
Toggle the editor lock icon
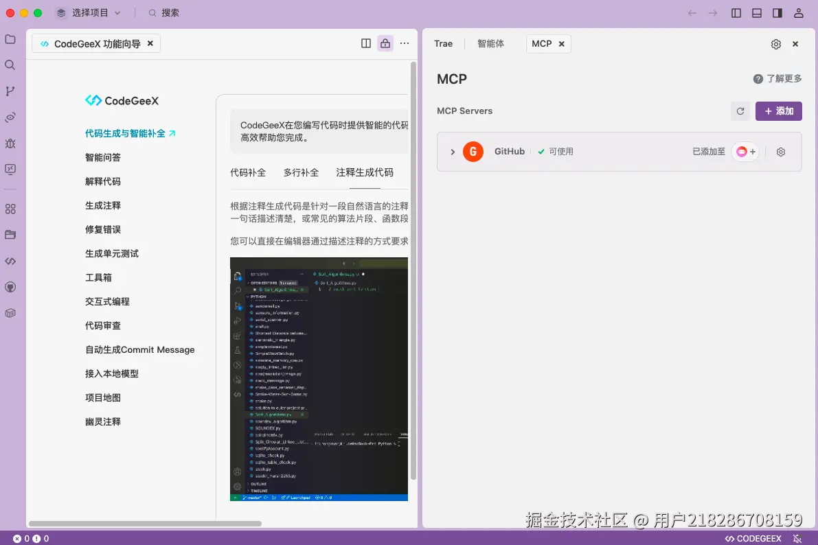click(385, 43)
